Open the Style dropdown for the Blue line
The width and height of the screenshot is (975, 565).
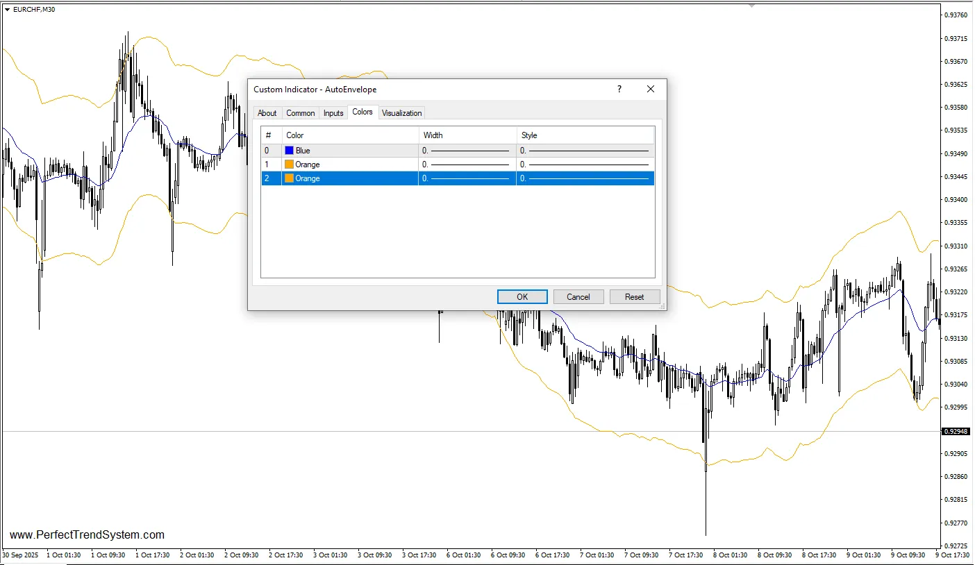click(x=585, y=151)
